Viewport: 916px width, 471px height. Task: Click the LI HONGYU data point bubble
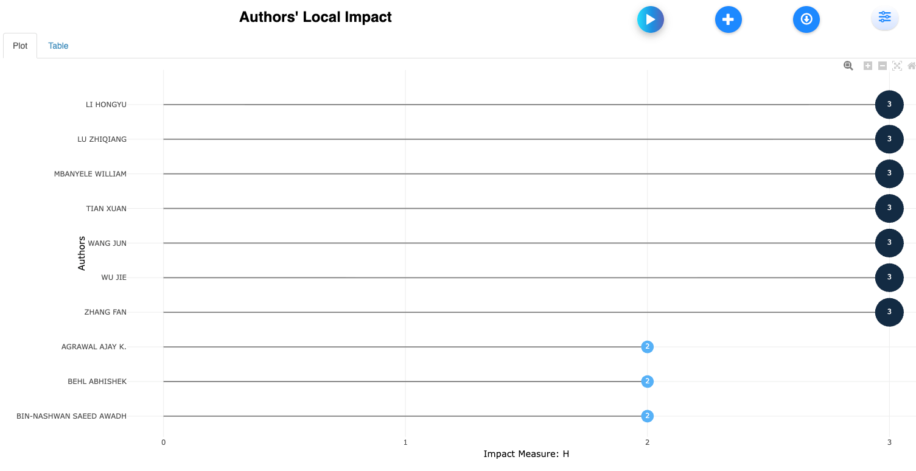(889, 105)
